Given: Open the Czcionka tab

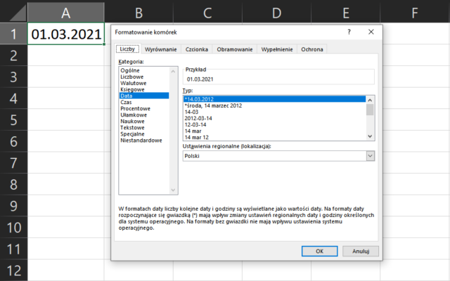Looking at the screenshot, I should click(x=197, y=49).
